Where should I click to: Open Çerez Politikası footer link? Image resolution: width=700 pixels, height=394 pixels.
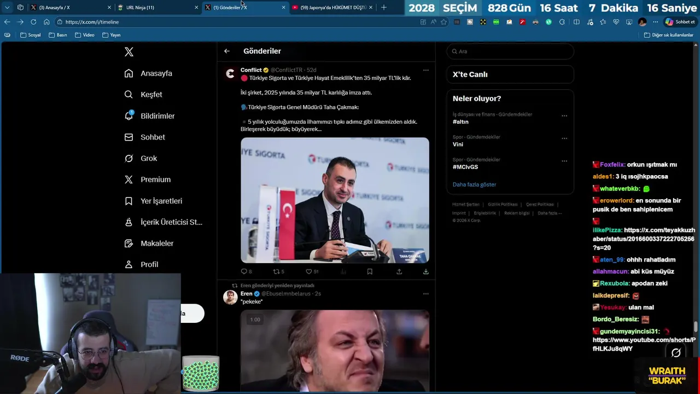point(540,204)
